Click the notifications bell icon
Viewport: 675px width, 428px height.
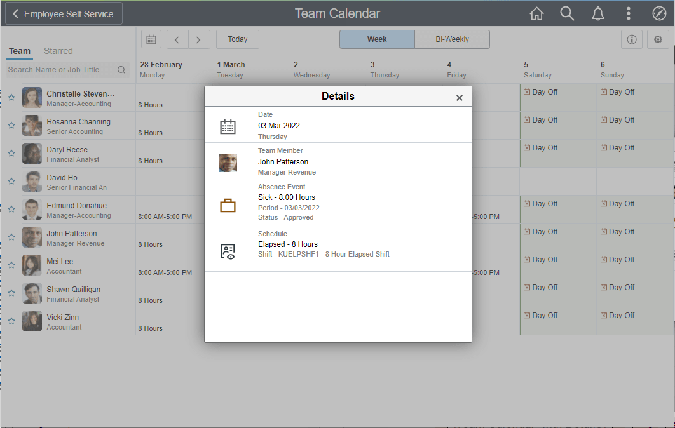pyautogui.click(x=597, y=13)
